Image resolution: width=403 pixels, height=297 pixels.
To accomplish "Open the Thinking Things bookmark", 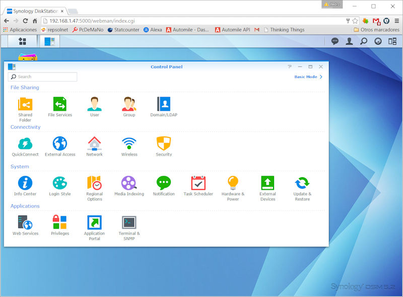I will tap(284, 30).
